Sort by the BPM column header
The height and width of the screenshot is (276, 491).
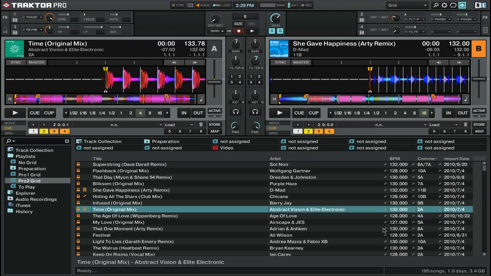point(395,159)
